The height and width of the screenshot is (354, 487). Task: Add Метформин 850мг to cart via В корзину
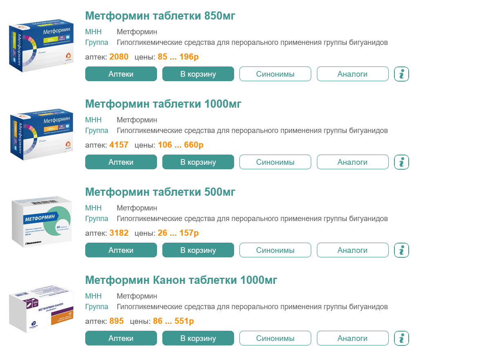[x=198, y=74]
